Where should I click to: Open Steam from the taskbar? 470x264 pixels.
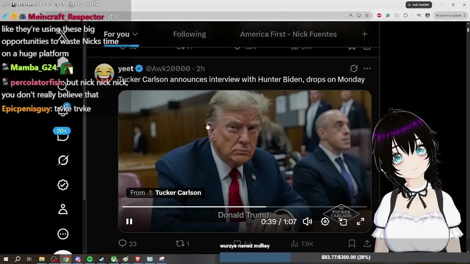tap(102, 259)
